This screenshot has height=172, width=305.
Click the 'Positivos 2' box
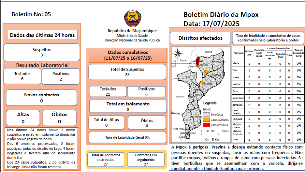click(61, 76)
